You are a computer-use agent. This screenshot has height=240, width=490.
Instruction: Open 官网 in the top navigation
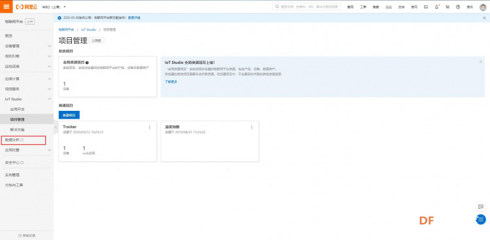[414, 7]
